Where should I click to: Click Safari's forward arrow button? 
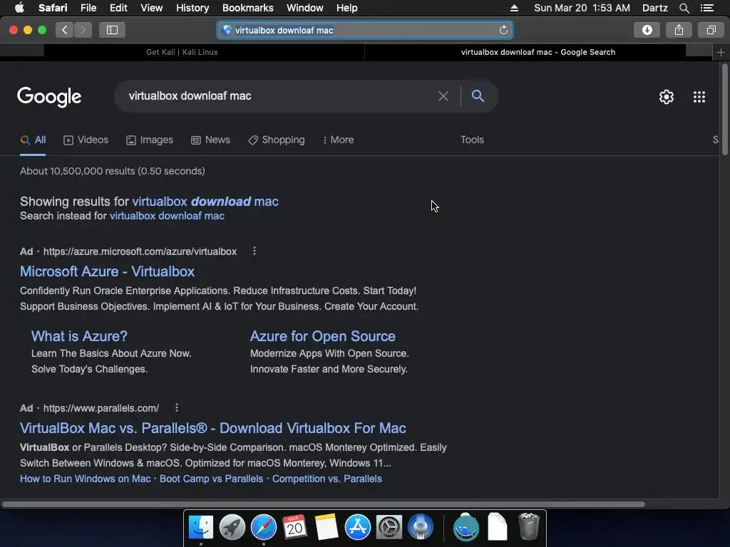pos(83,30)
